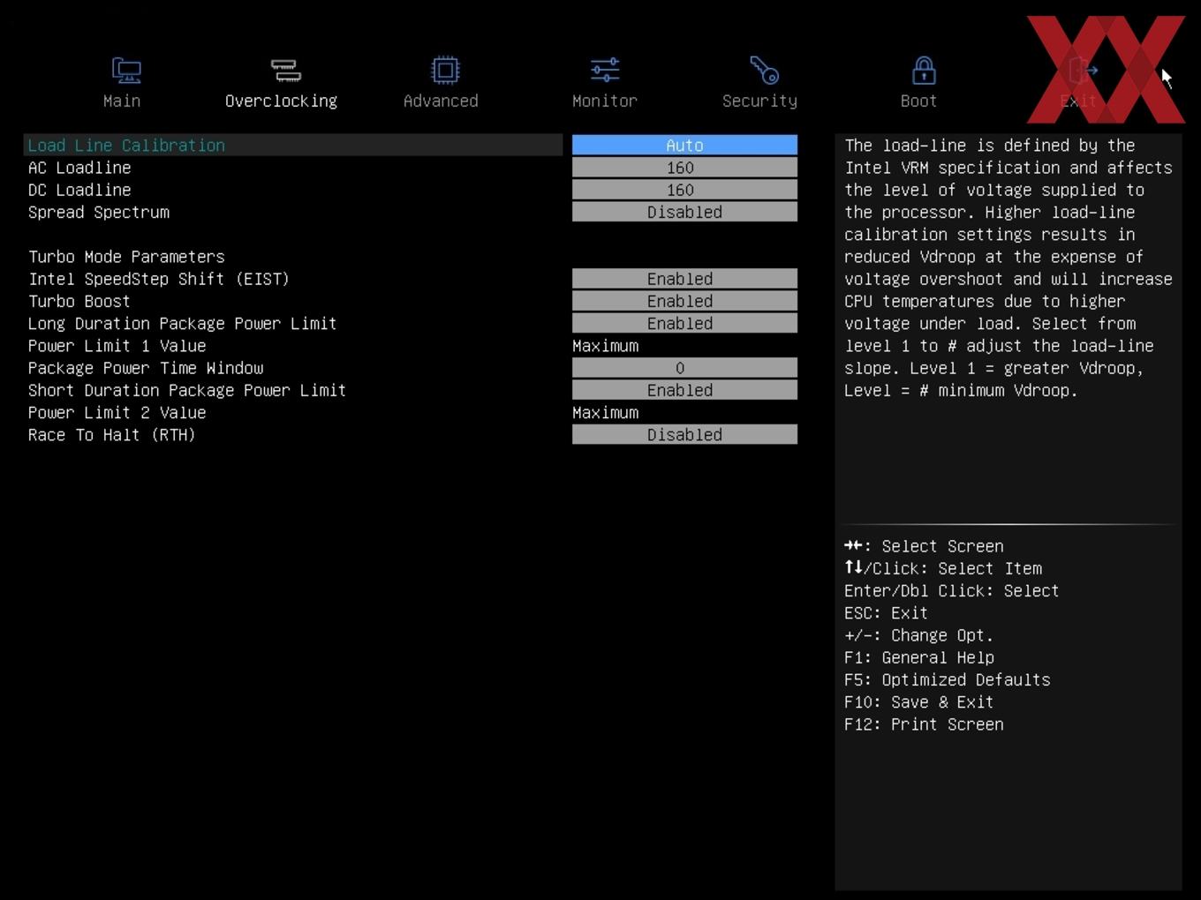Select the Overclocking tab label

click(281, 101)
